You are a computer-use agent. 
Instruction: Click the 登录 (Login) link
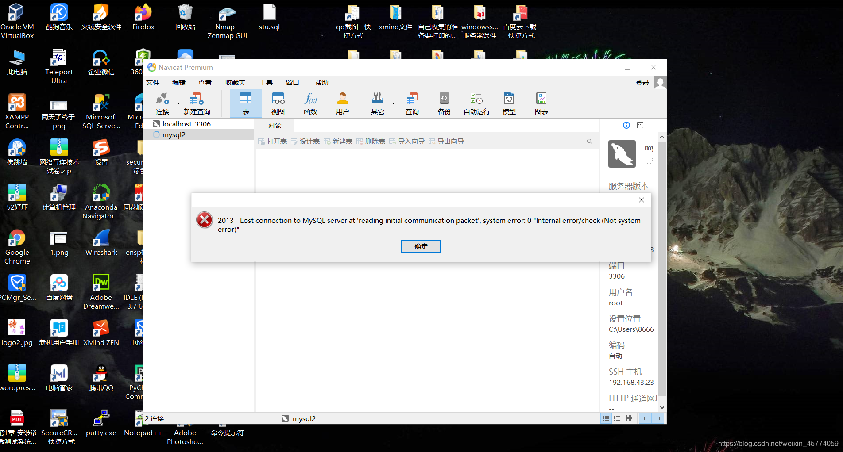point(642,83)
